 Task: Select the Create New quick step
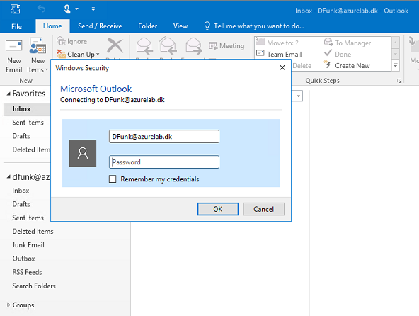[347, 66]
